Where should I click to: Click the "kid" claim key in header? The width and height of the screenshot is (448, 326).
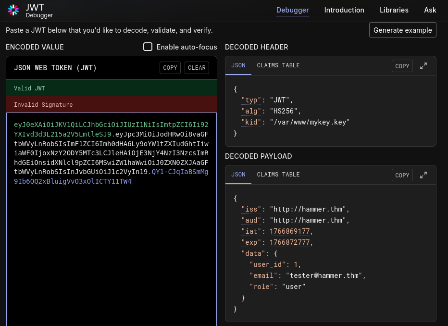[251, 122]
